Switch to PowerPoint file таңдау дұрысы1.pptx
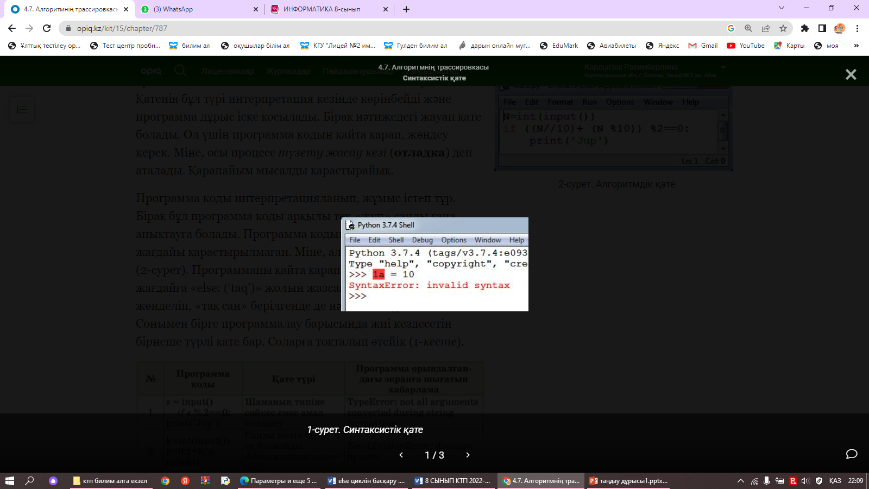 click(628, 481)
